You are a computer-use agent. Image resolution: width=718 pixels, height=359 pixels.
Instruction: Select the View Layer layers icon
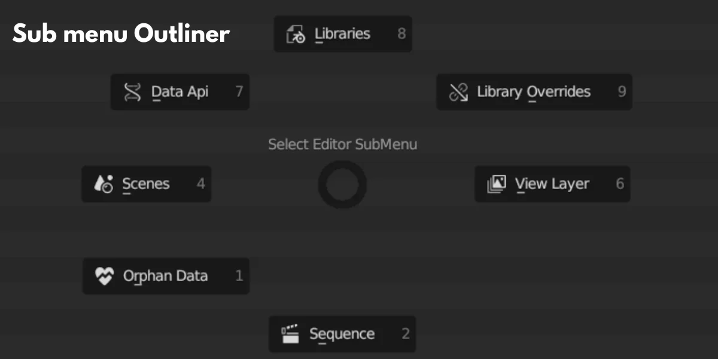pos(495,184)
